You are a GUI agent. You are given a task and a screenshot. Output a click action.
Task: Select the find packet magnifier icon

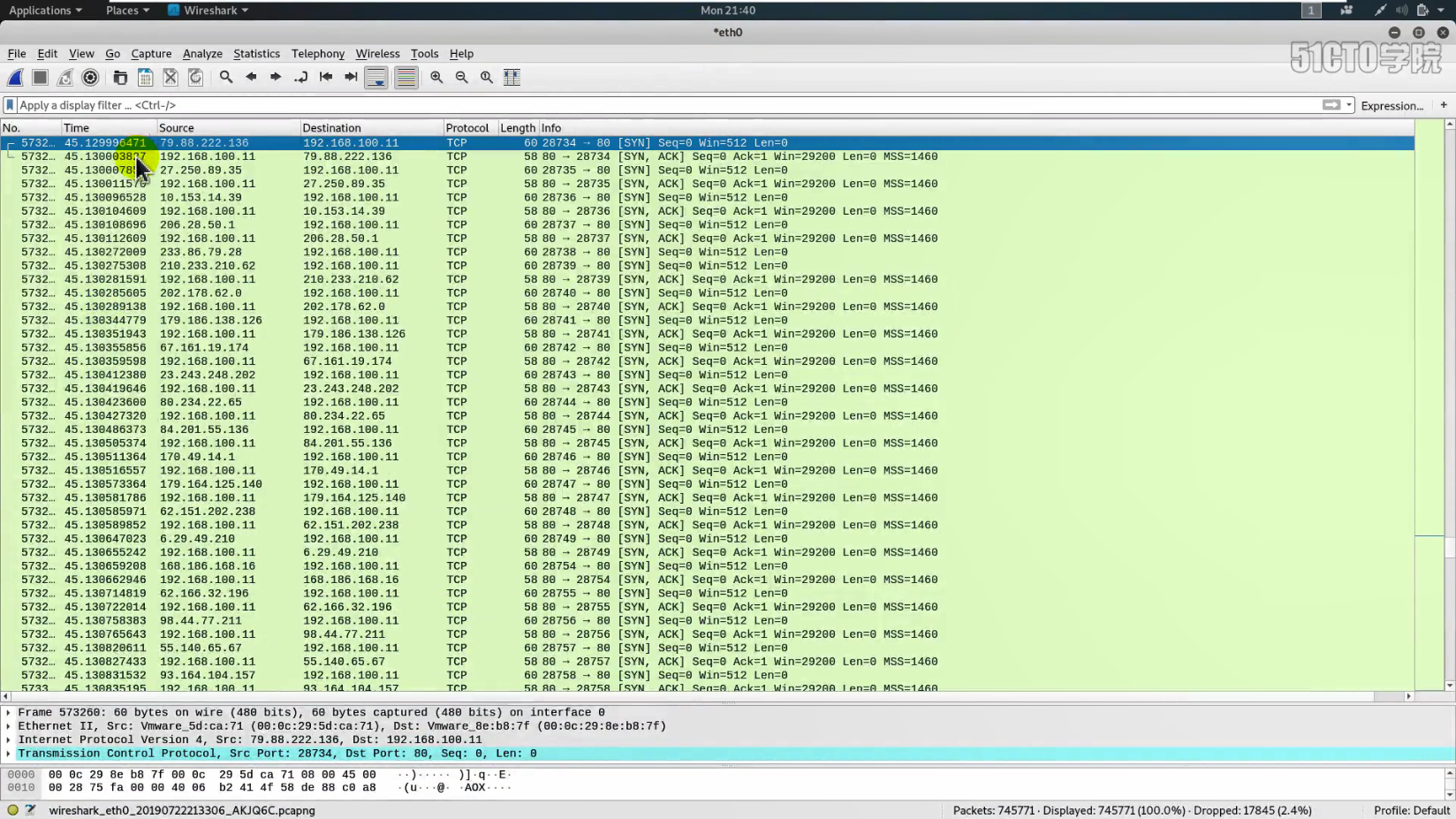[x=225, y=77]
